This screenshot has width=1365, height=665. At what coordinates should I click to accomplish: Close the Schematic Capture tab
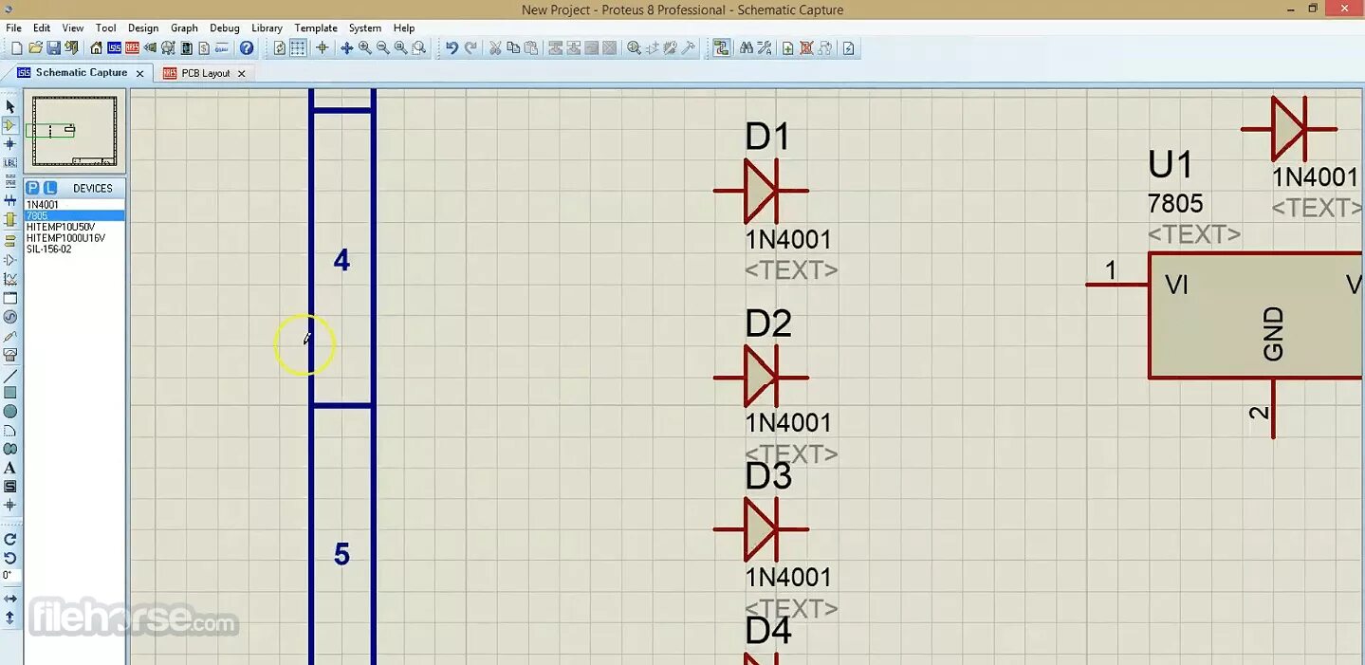pyautogui.click(x=140, y=73)
